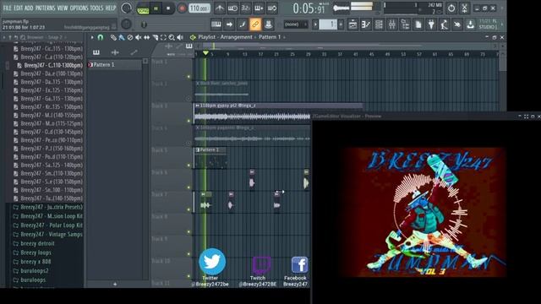Mute Track 5 using its green LED

click(x=189, y=166)
